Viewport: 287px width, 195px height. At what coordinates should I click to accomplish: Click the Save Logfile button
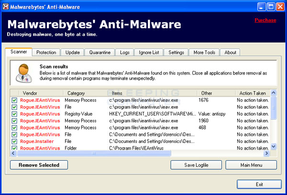pos(196,165)
